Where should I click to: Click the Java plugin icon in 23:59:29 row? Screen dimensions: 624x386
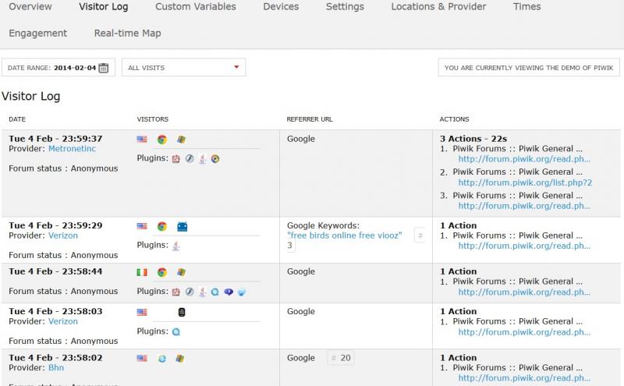pyautogui.click(x=176, y=246)
